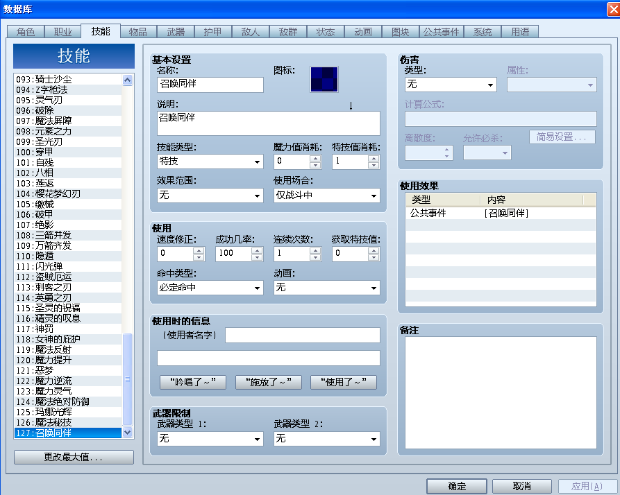Open the 武器类型 2 dropdown
This screenshot has width=620, height=495.
coord(327,439)
